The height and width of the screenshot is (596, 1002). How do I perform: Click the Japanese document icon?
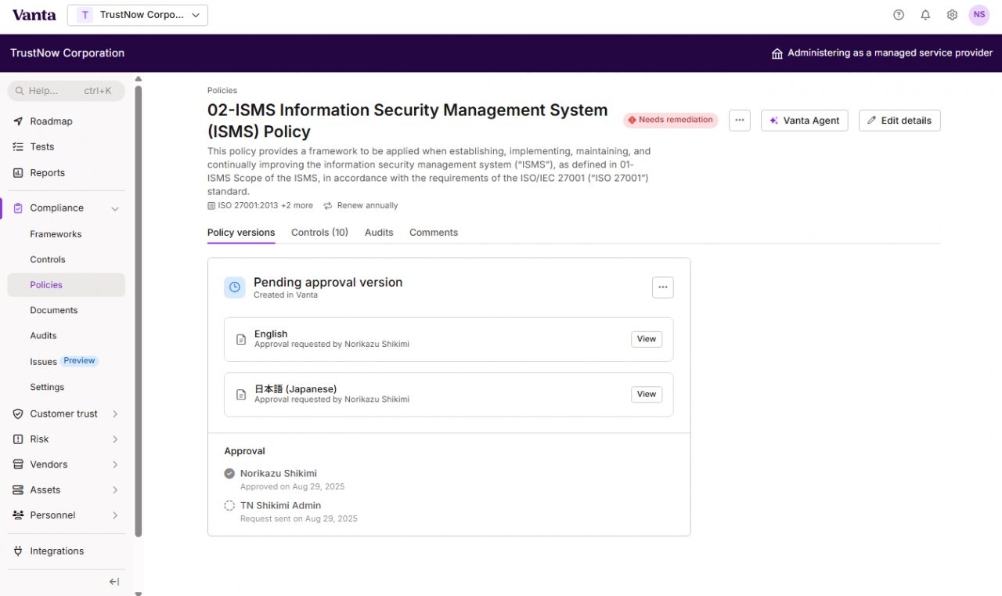pos(241,395)
